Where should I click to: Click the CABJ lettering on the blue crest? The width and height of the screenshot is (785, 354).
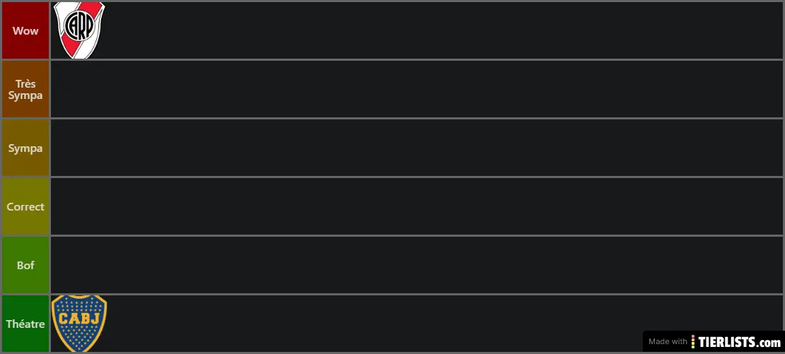pyautogui.click(x=79, y=319)
